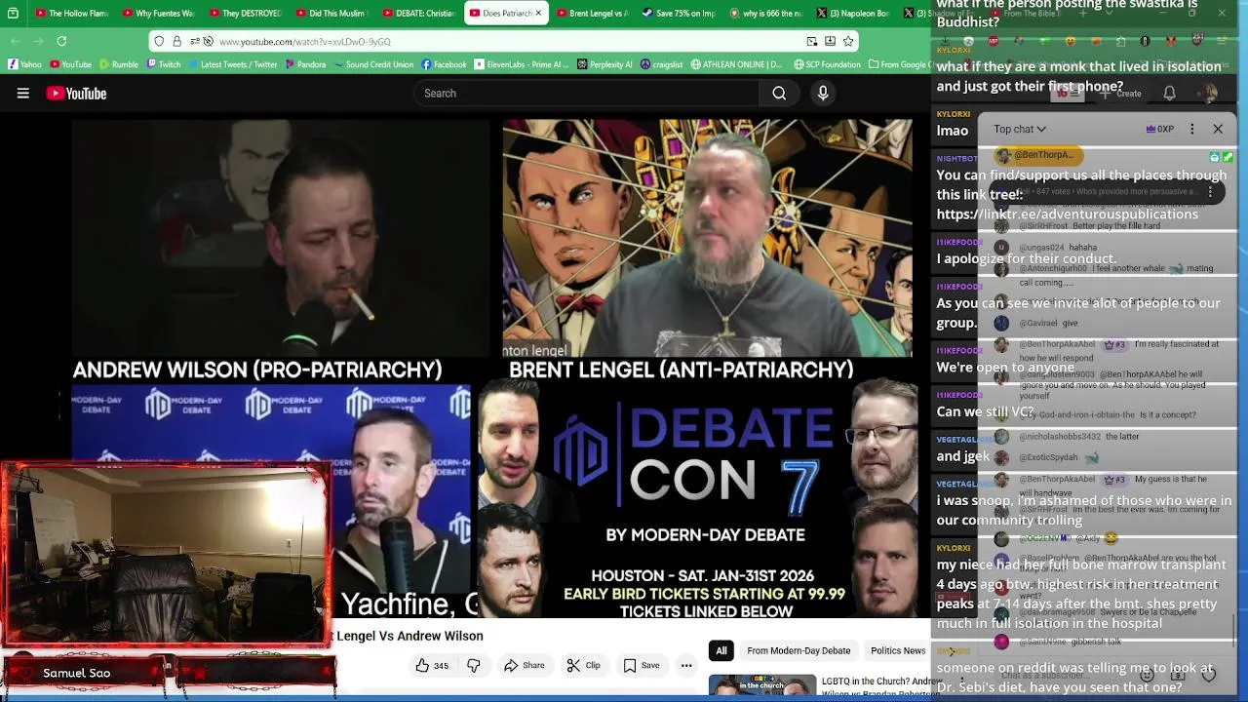Open Facebook bookmark
The height and width of the screenshot is (702, 1248).
coord(443,64)
